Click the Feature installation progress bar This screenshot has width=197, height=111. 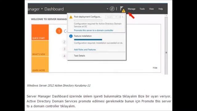(88, 40)
